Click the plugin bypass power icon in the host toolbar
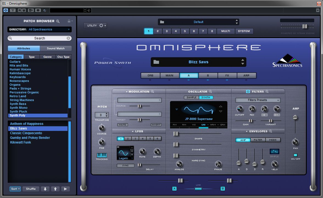 (x=5, y=10)
